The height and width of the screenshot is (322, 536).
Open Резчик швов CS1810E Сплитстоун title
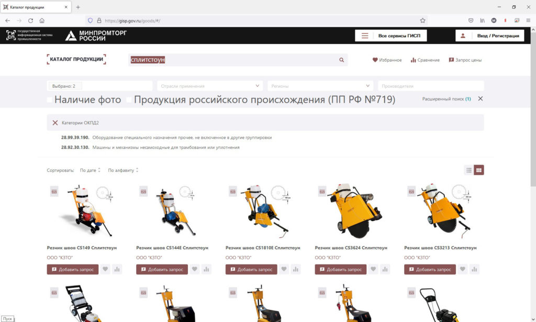pyautogui.click(x=263, y=248)
